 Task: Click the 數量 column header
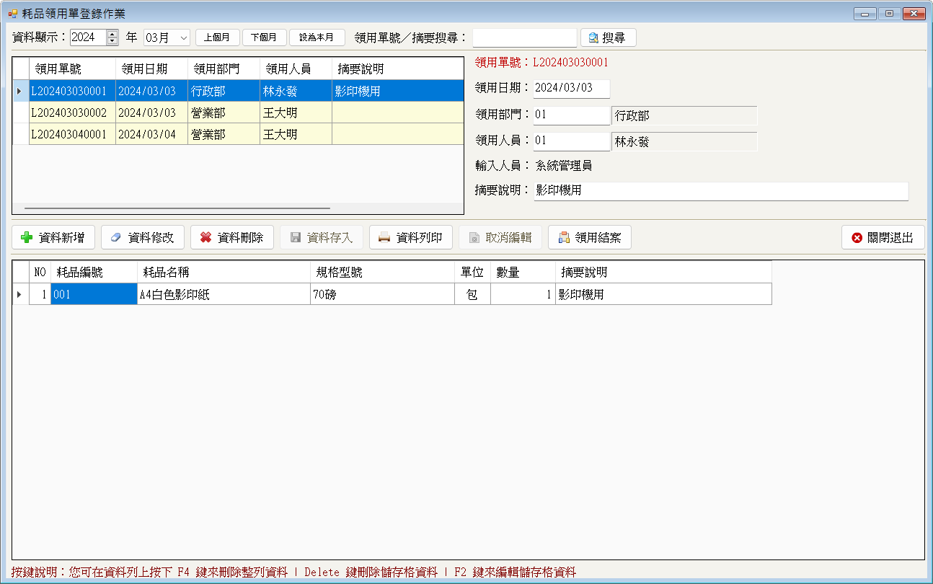click(x=523, y=272)
